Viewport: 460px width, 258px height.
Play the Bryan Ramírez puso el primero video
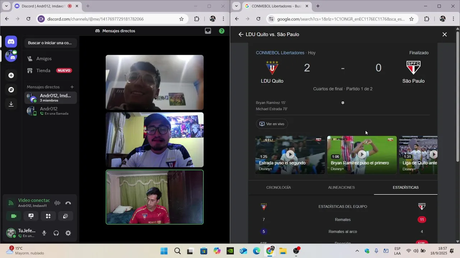tap(362, 155)
